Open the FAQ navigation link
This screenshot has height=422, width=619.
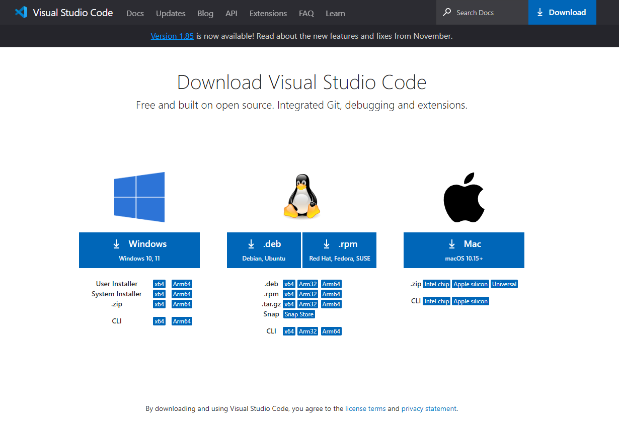[x=306, y=14]
